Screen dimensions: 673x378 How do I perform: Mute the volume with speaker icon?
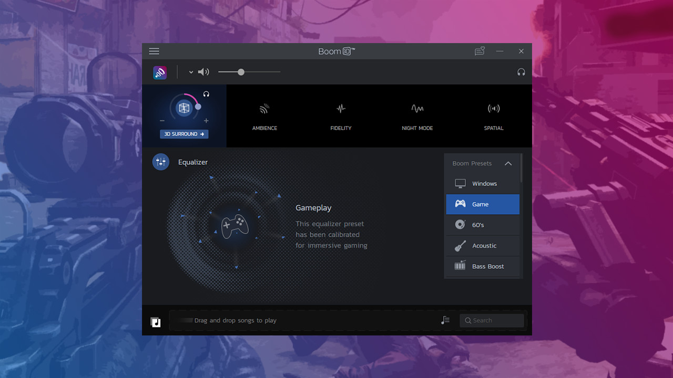(x=203, y=72)
